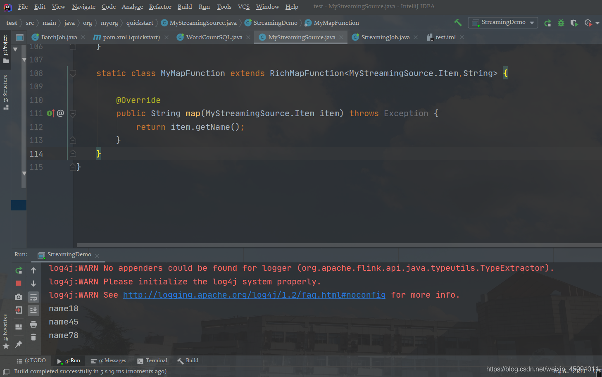Toggle the Favorites tool window stripe
602x377 pixels.
click(5, 332)
